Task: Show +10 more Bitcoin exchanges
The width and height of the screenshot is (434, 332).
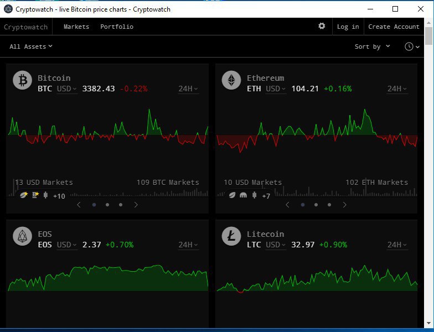Action: point(59,196)
